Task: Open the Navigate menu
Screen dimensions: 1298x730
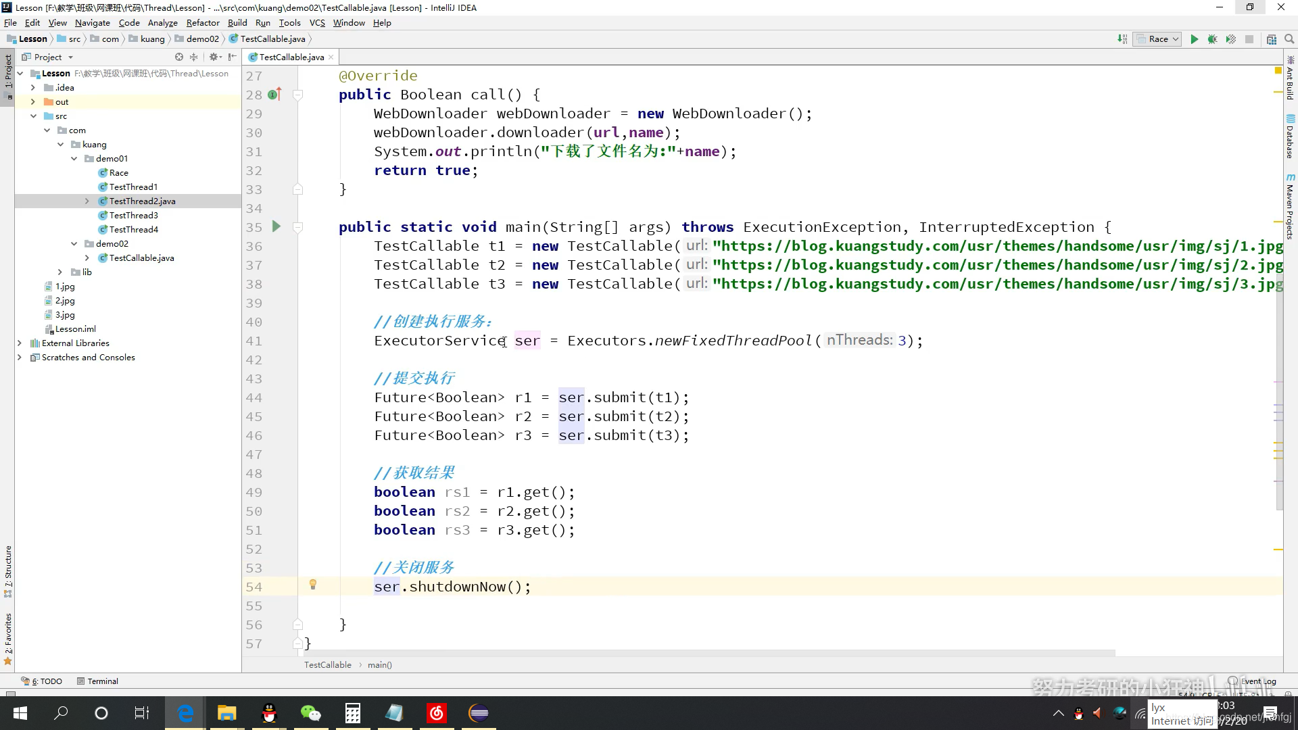Action: pyautogui.click(x=93, y=23)
